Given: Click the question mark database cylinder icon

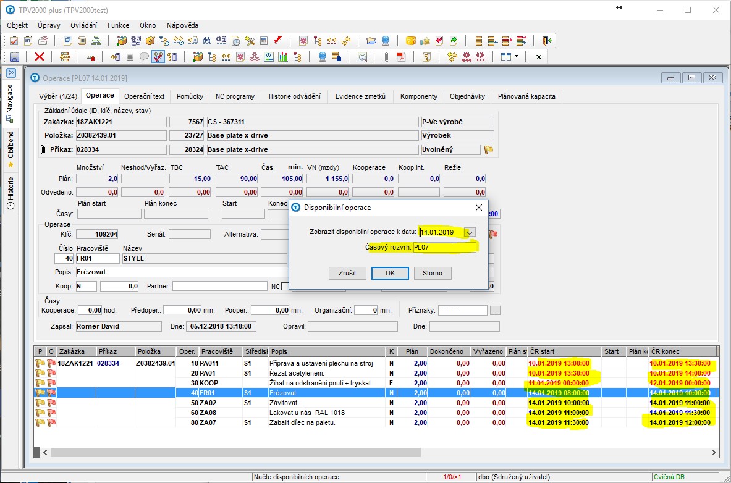Looking at the screenshot, I should [172, 57].
